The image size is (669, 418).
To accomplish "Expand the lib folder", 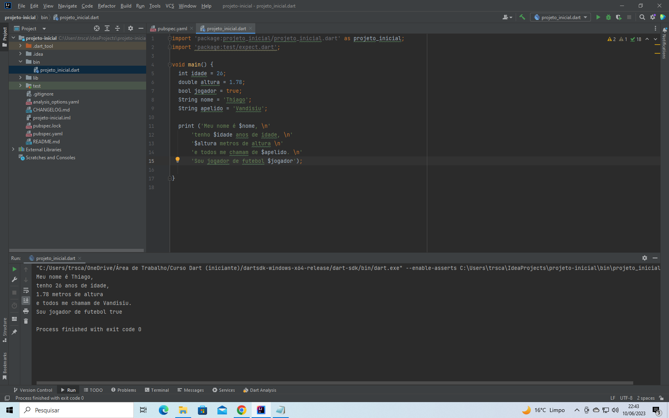I will 20,78.
